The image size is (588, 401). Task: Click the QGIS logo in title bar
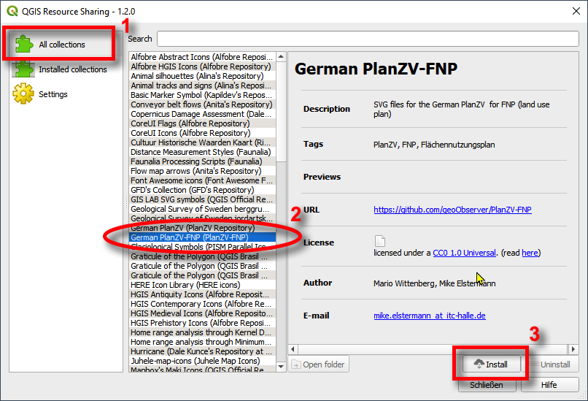pyautogui.click(x=12, y=11)
